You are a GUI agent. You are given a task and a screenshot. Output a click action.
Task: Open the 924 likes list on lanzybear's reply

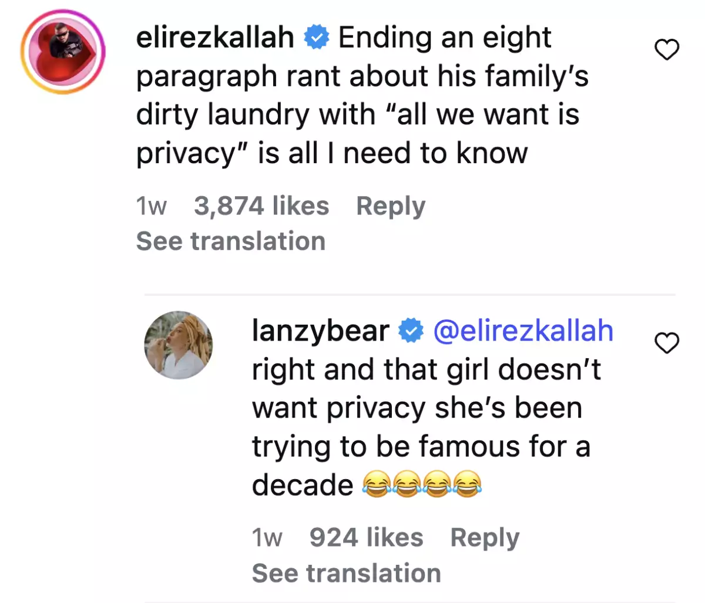(366, 536)
